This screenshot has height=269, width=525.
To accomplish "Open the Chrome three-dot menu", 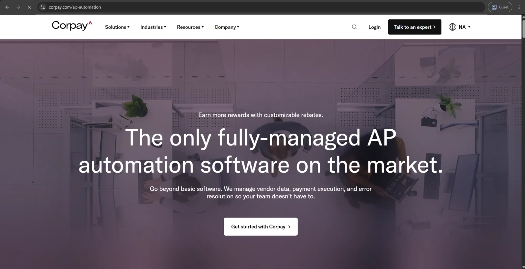I will (519, 7).
